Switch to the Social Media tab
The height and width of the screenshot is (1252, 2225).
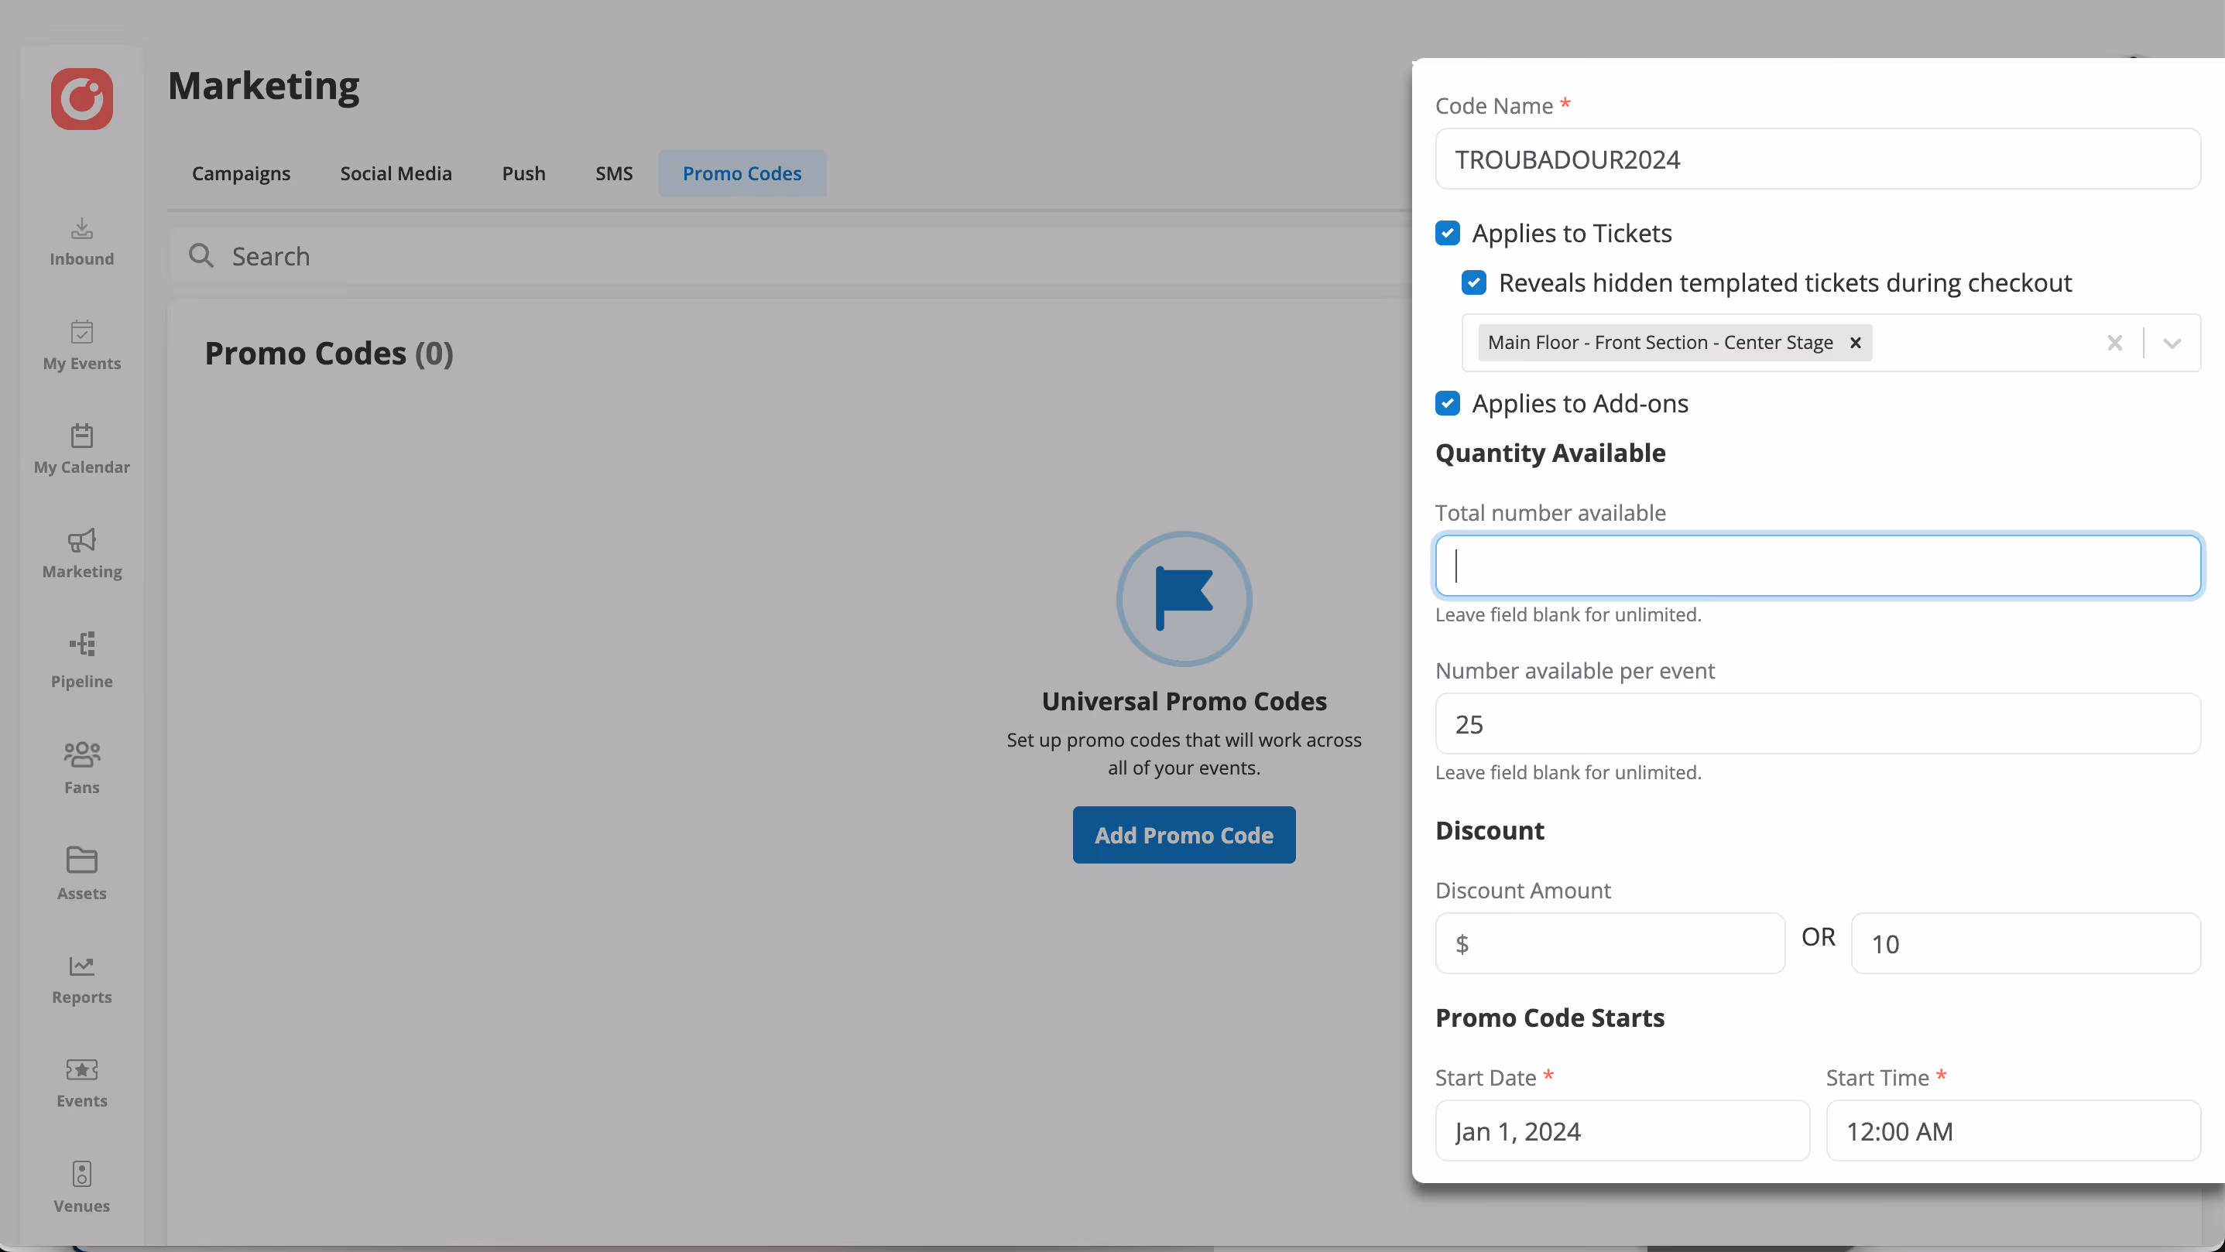pos(396,173)
